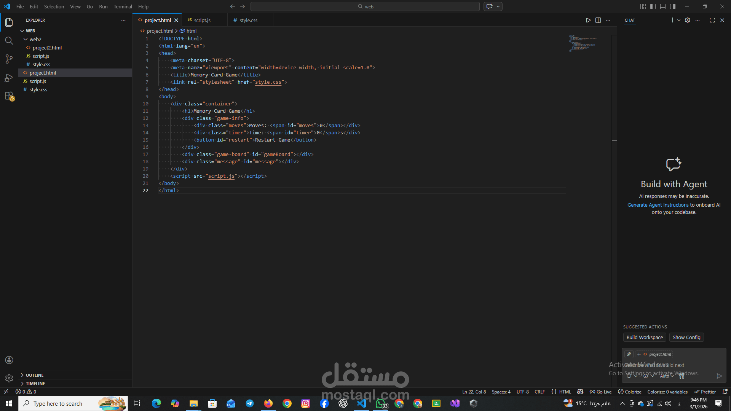Click the Run code play icon
The image size is (731, 411).
point(588,20)
